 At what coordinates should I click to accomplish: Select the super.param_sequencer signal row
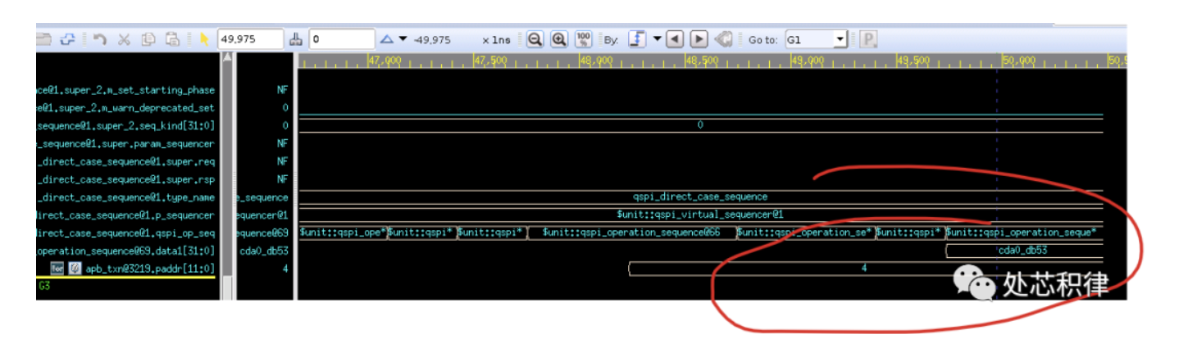(x=126, y=143)
